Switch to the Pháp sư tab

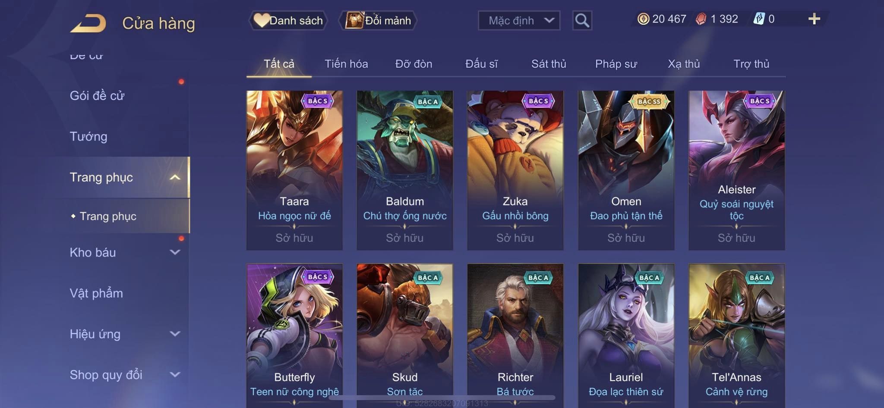pos(616,64)
